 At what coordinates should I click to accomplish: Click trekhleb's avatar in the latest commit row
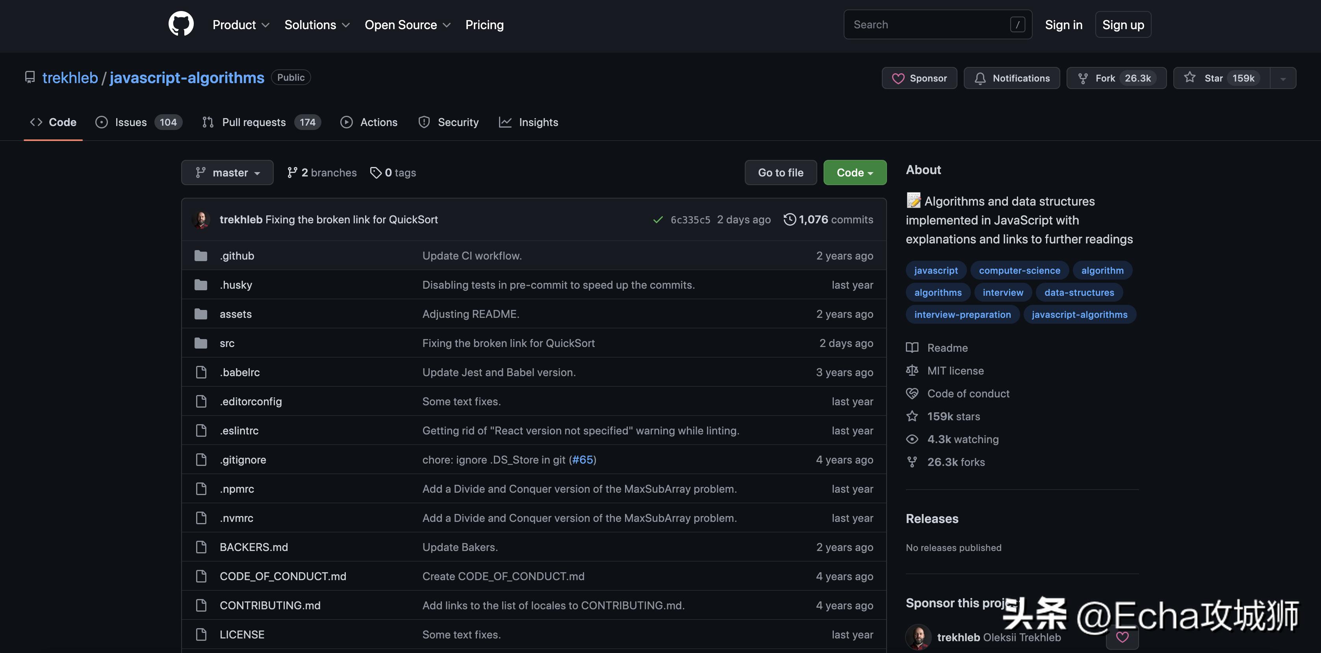pos(201,219)
